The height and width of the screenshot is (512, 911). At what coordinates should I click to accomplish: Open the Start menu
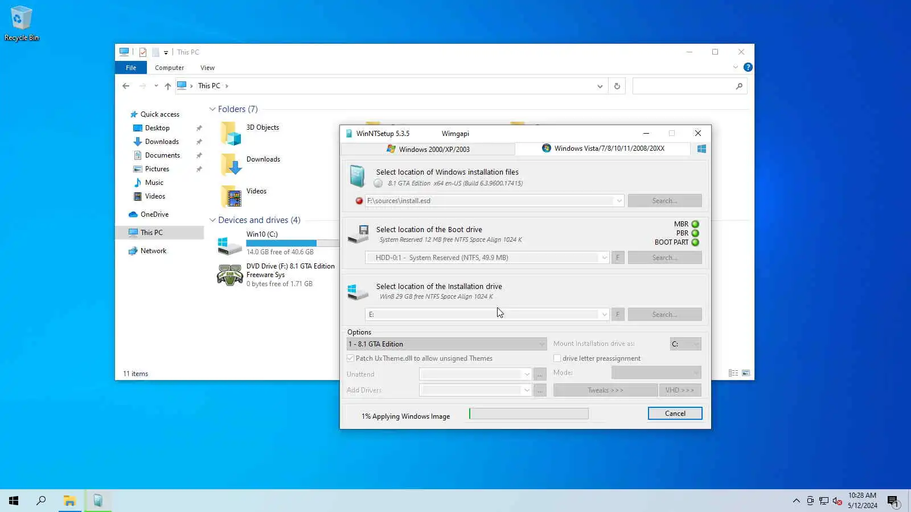(14, 501)
